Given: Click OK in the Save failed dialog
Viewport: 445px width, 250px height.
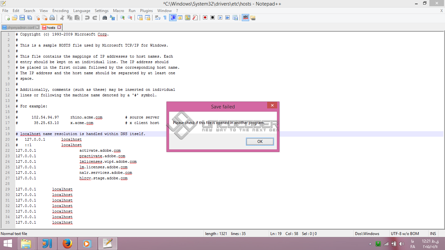Looking at the screenshot, I should (x=260, y=142).
